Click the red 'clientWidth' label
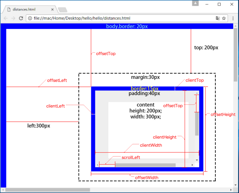The height and width of the screenshot is (193, 239). tap(151, 145)
